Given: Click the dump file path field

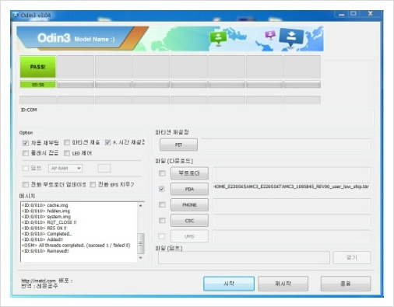Looking at the screenshot, I should point(244,257).
